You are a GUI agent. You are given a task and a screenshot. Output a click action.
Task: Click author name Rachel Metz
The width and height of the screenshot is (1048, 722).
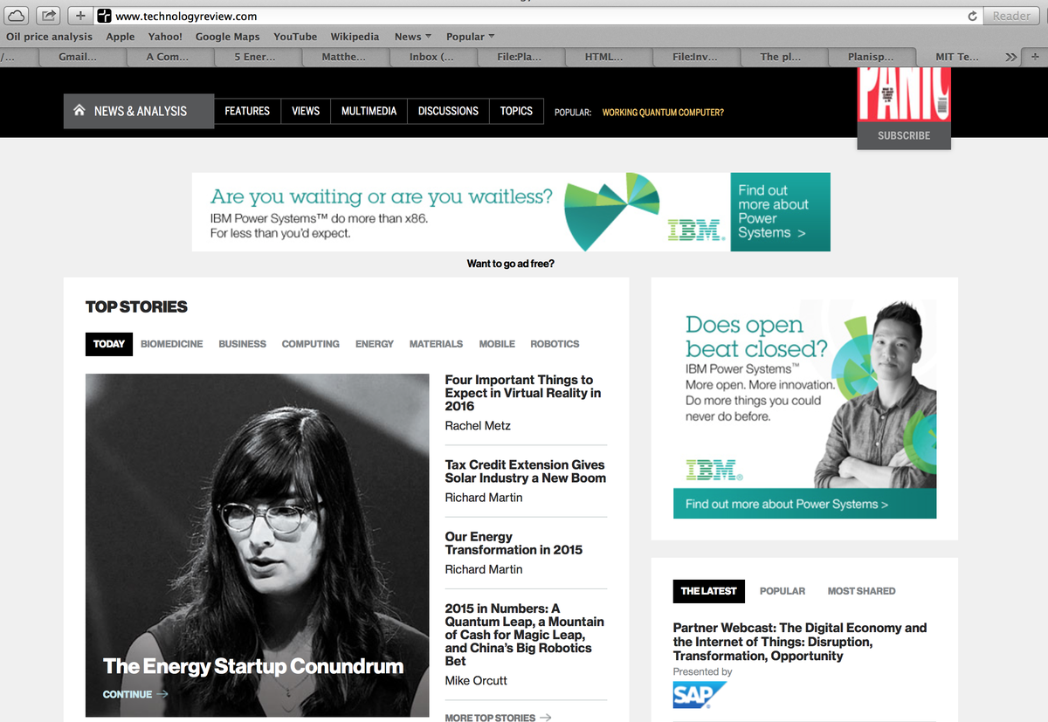point(478,425)
